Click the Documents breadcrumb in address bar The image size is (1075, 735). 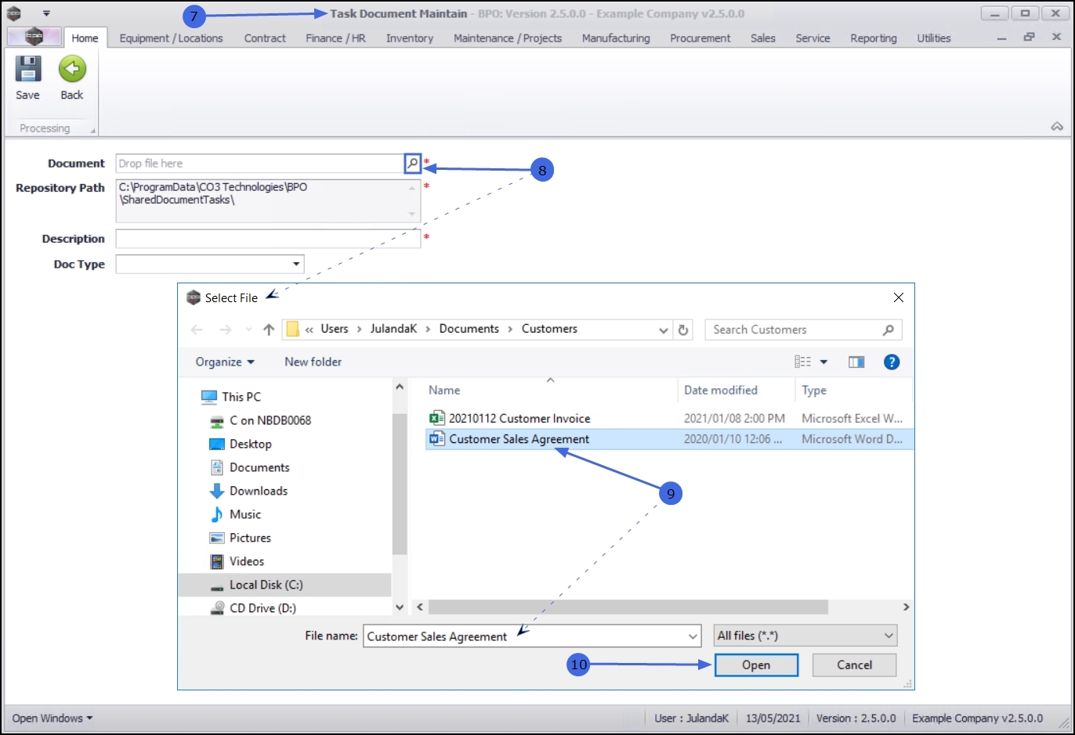coord(469,329)
